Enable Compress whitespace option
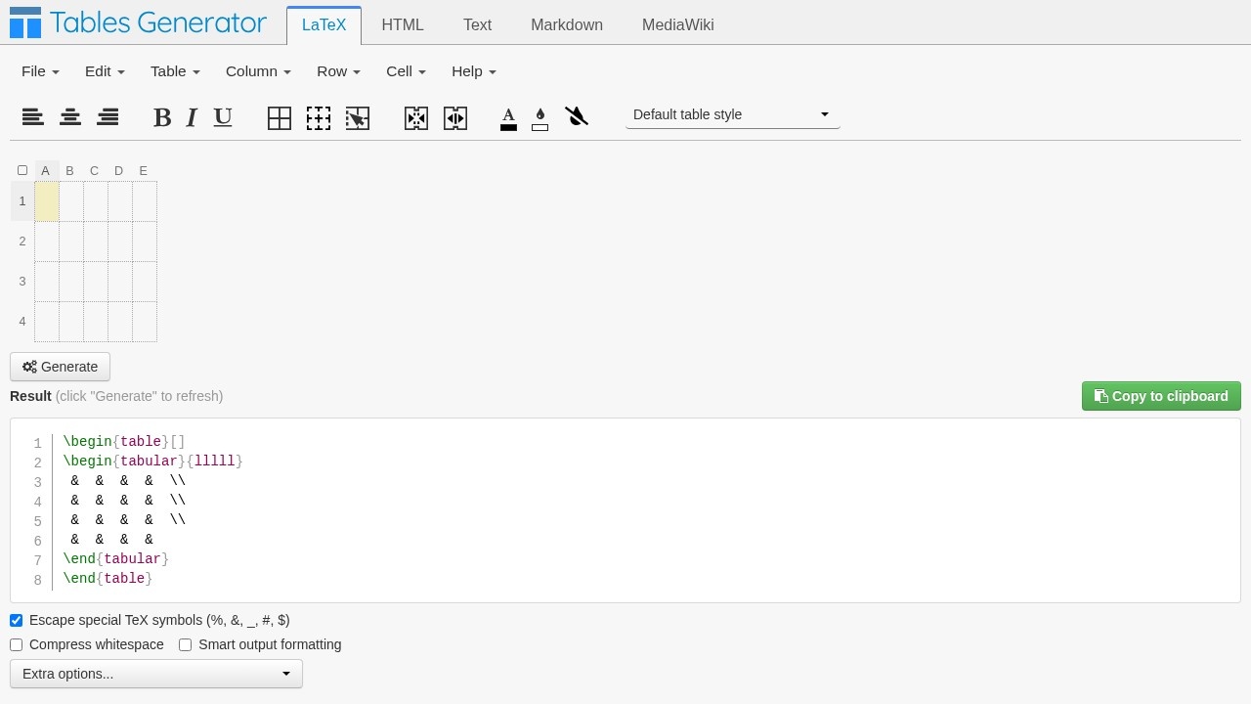Screen dimensions: 1251x704 tap(17, 645)
